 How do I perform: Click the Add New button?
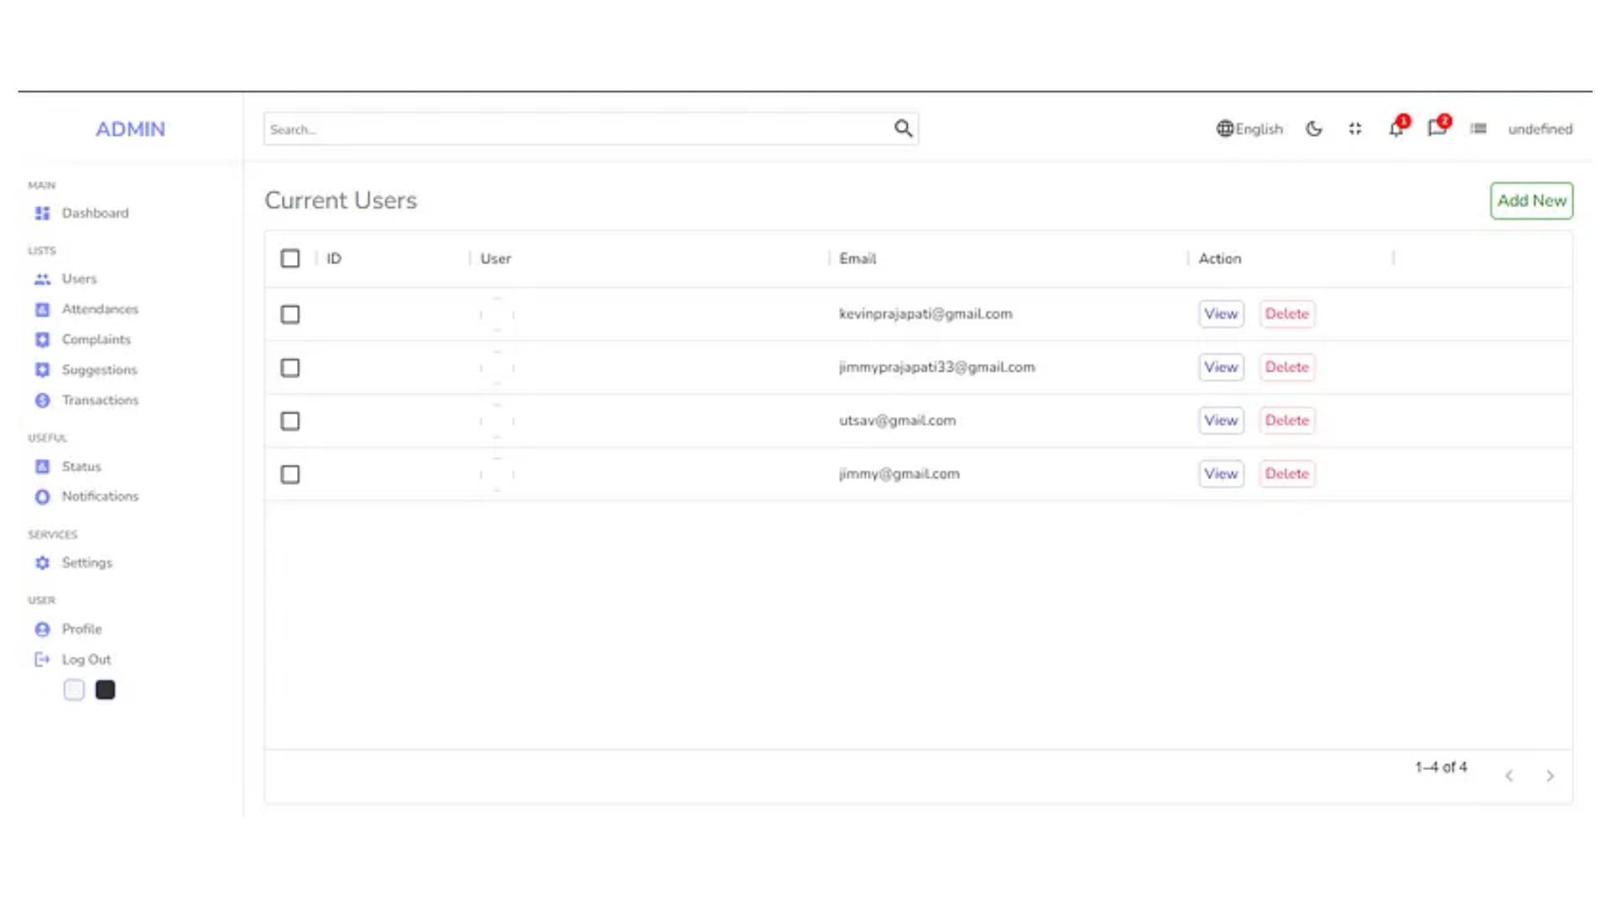coord(1531,200)
